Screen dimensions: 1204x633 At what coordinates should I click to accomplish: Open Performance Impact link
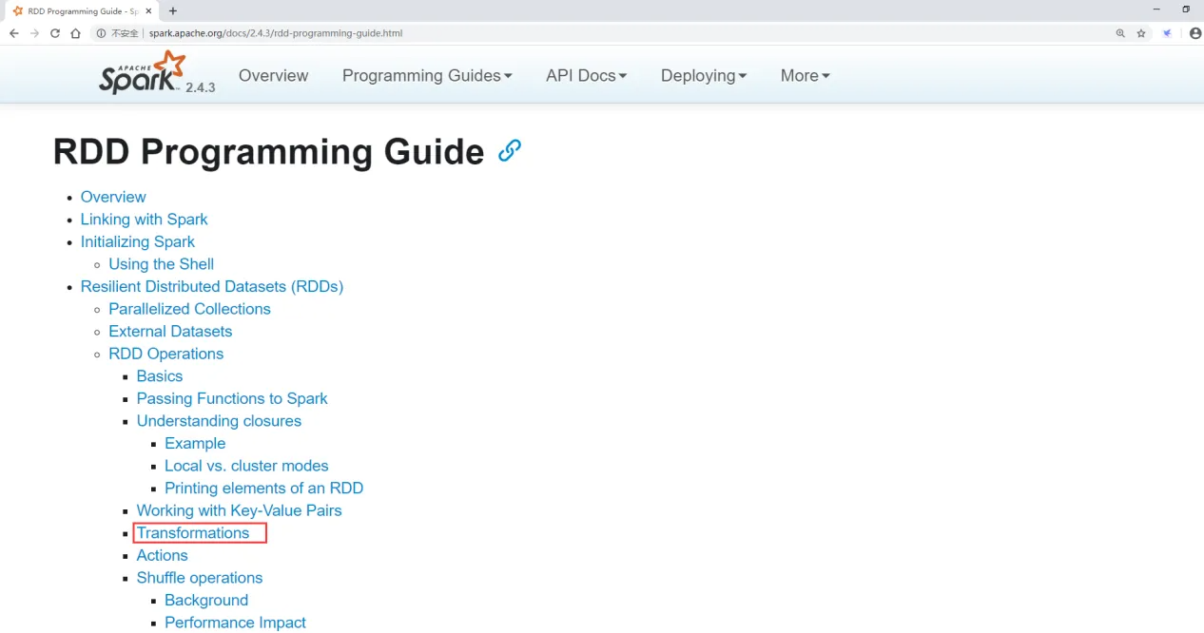click(x=235, y=623)
